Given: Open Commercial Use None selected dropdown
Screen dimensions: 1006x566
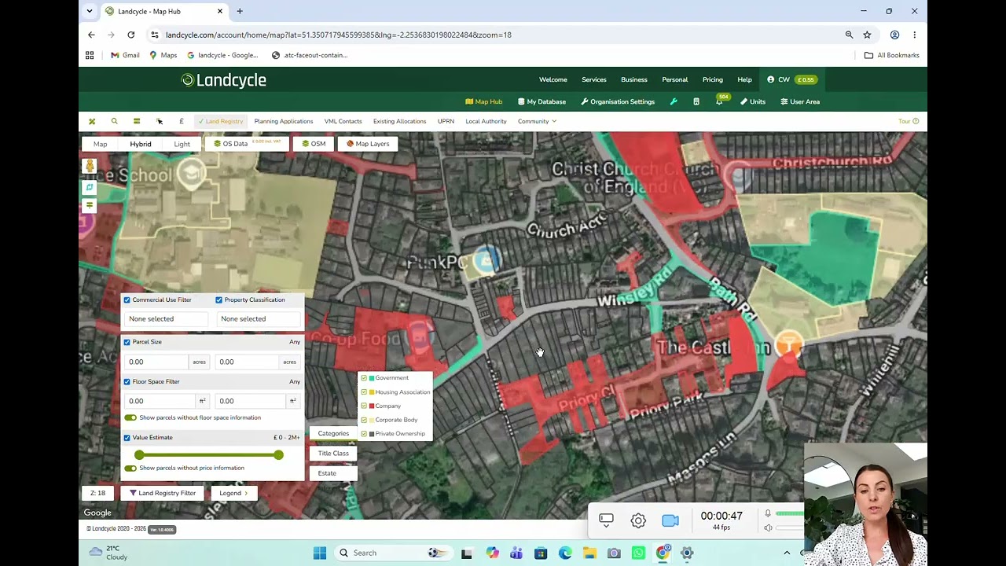Looking at the screenshot, I should pyautogui.click(x=166, y=318).
